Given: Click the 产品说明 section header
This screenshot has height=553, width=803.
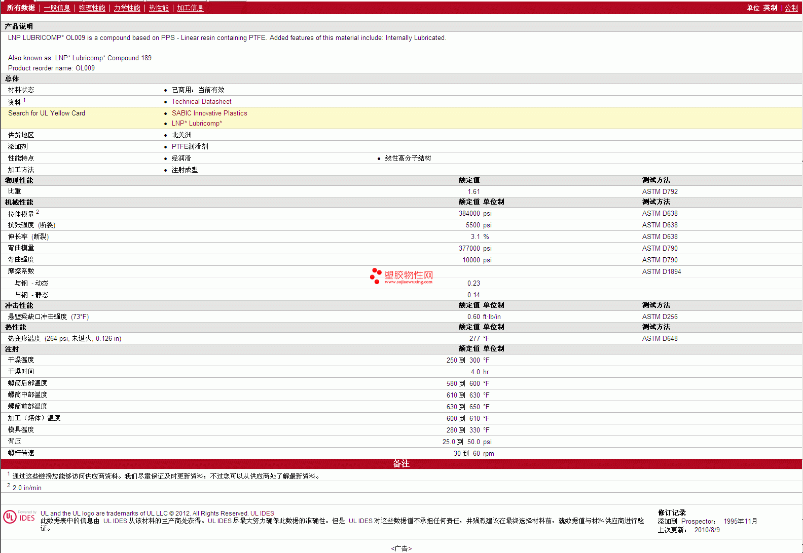Looking at the screenshot, I should [x=19, y=26].
